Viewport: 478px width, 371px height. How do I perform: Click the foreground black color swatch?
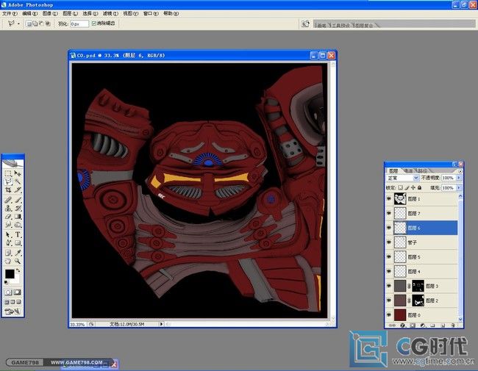10,273
